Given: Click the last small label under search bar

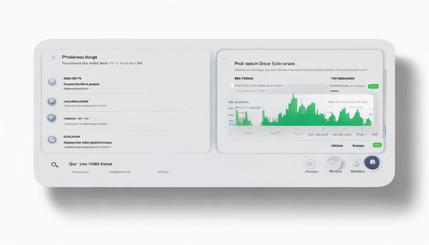Looking at the screenshot, I should coord(163,172).
